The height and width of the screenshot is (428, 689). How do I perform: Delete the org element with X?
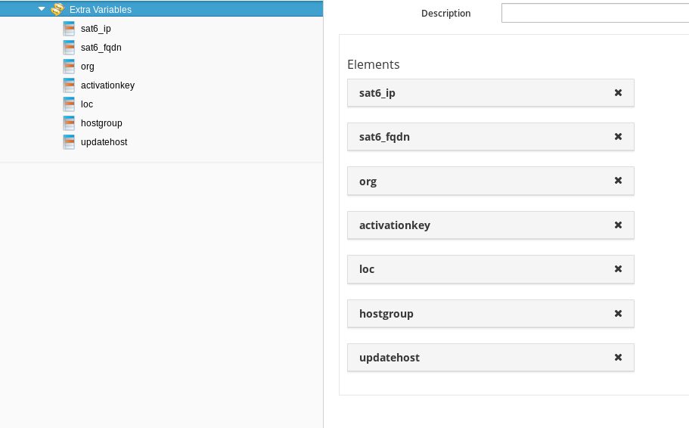[618, 181]
